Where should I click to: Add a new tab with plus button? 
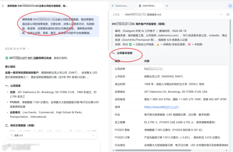[x=167, y=6]
